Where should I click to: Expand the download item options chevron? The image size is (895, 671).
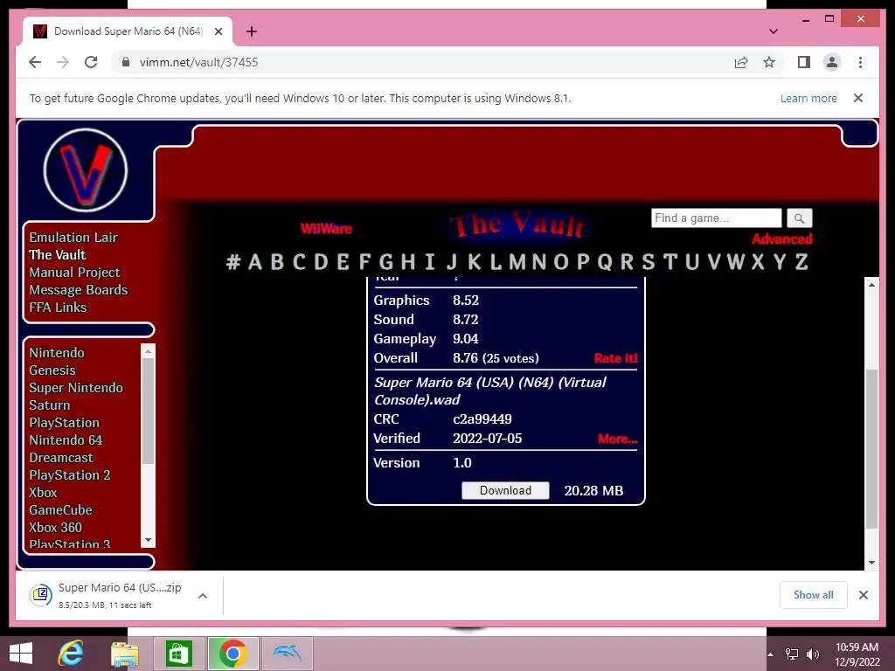point(203,596)
